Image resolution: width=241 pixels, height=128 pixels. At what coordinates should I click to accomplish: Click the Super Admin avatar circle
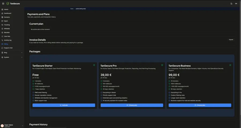coord(2,126)
